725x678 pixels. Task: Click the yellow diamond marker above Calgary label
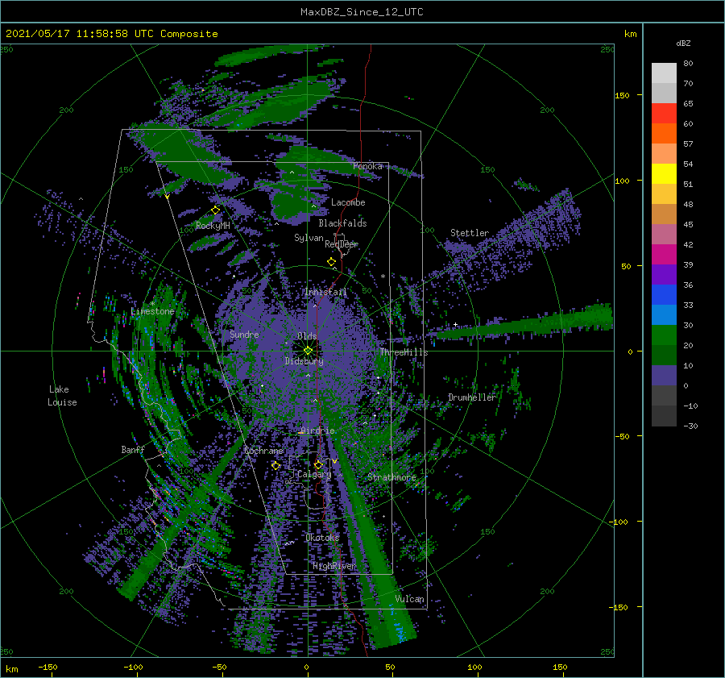click(x=318, y=464)
